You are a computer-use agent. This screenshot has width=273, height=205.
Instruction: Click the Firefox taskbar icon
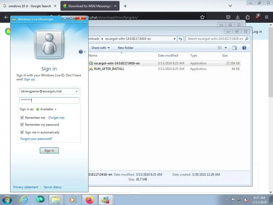(90, 200)
